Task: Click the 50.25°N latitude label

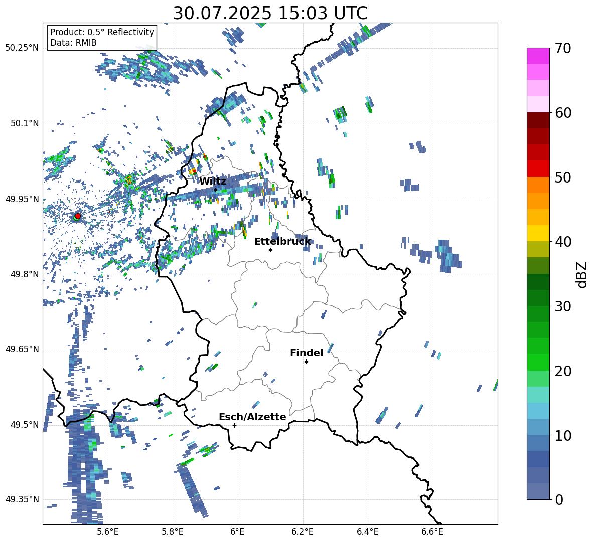Action: pyautogui.click(x=22, y=48)
